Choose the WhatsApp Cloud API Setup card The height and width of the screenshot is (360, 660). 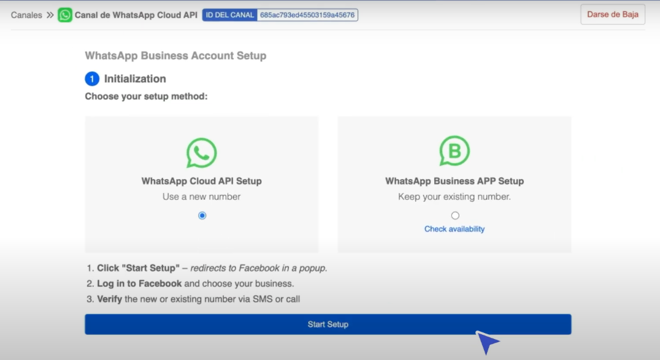(202, 185)
